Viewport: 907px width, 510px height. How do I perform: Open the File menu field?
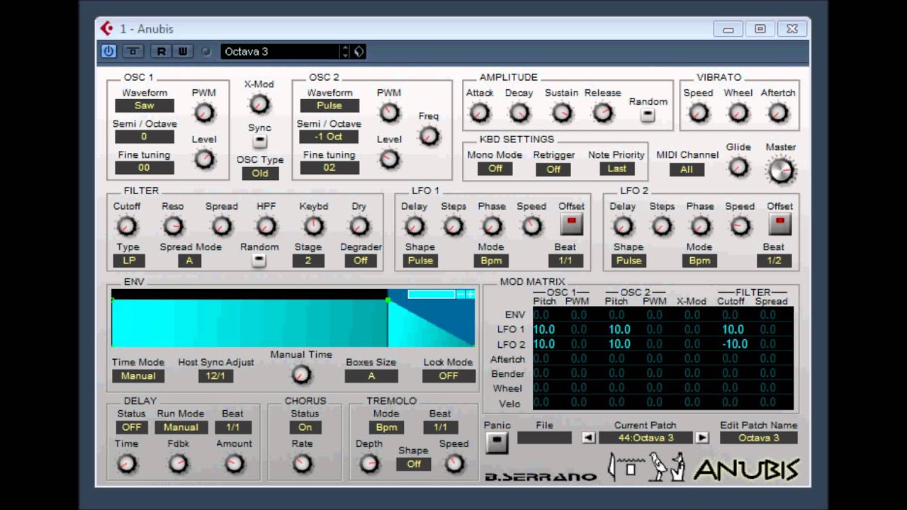(x=544, y=438)
